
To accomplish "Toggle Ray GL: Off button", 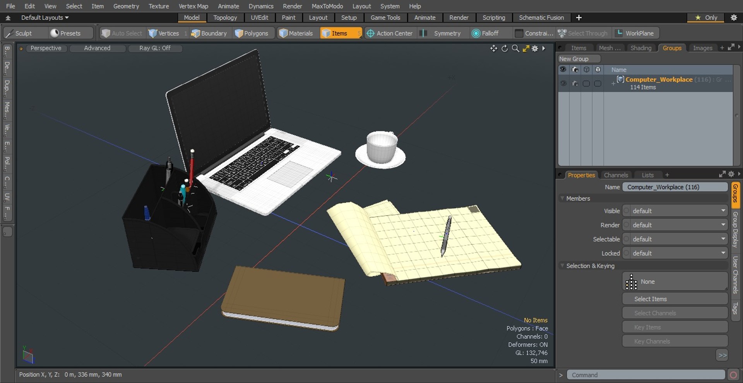I will 155,48.
